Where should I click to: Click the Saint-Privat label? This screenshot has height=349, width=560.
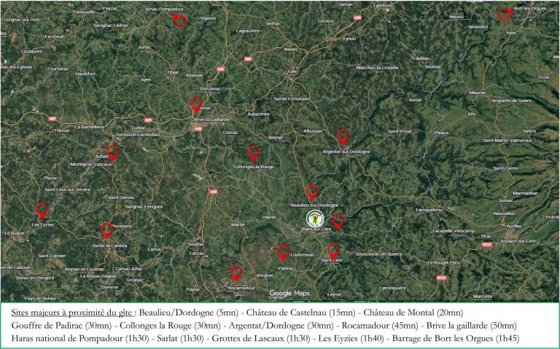[400, 131]
